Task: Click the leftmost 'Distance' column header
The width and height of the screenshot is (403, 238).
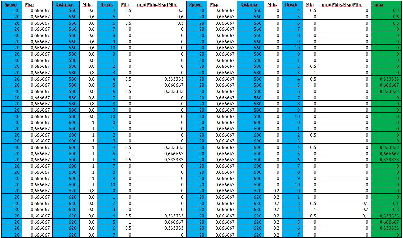Action: 66,4
